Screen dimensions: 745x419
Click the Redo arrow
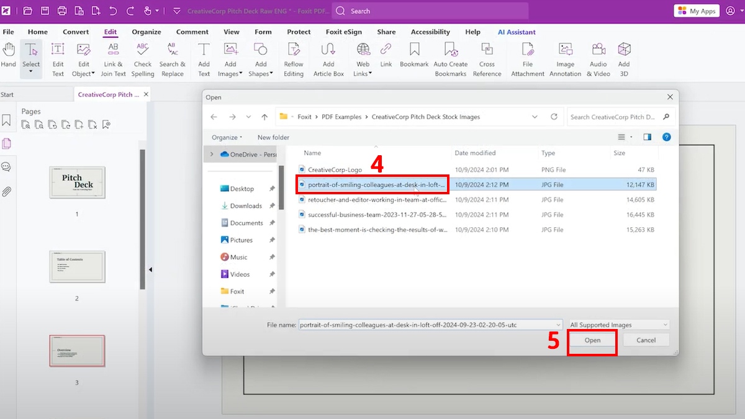click(x=130, y=11)
